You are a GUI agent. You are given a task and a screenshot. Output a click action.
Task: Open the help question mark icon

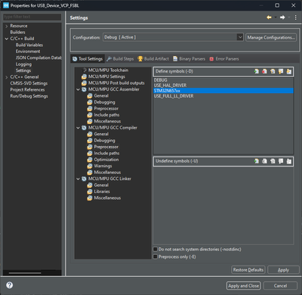10,285
